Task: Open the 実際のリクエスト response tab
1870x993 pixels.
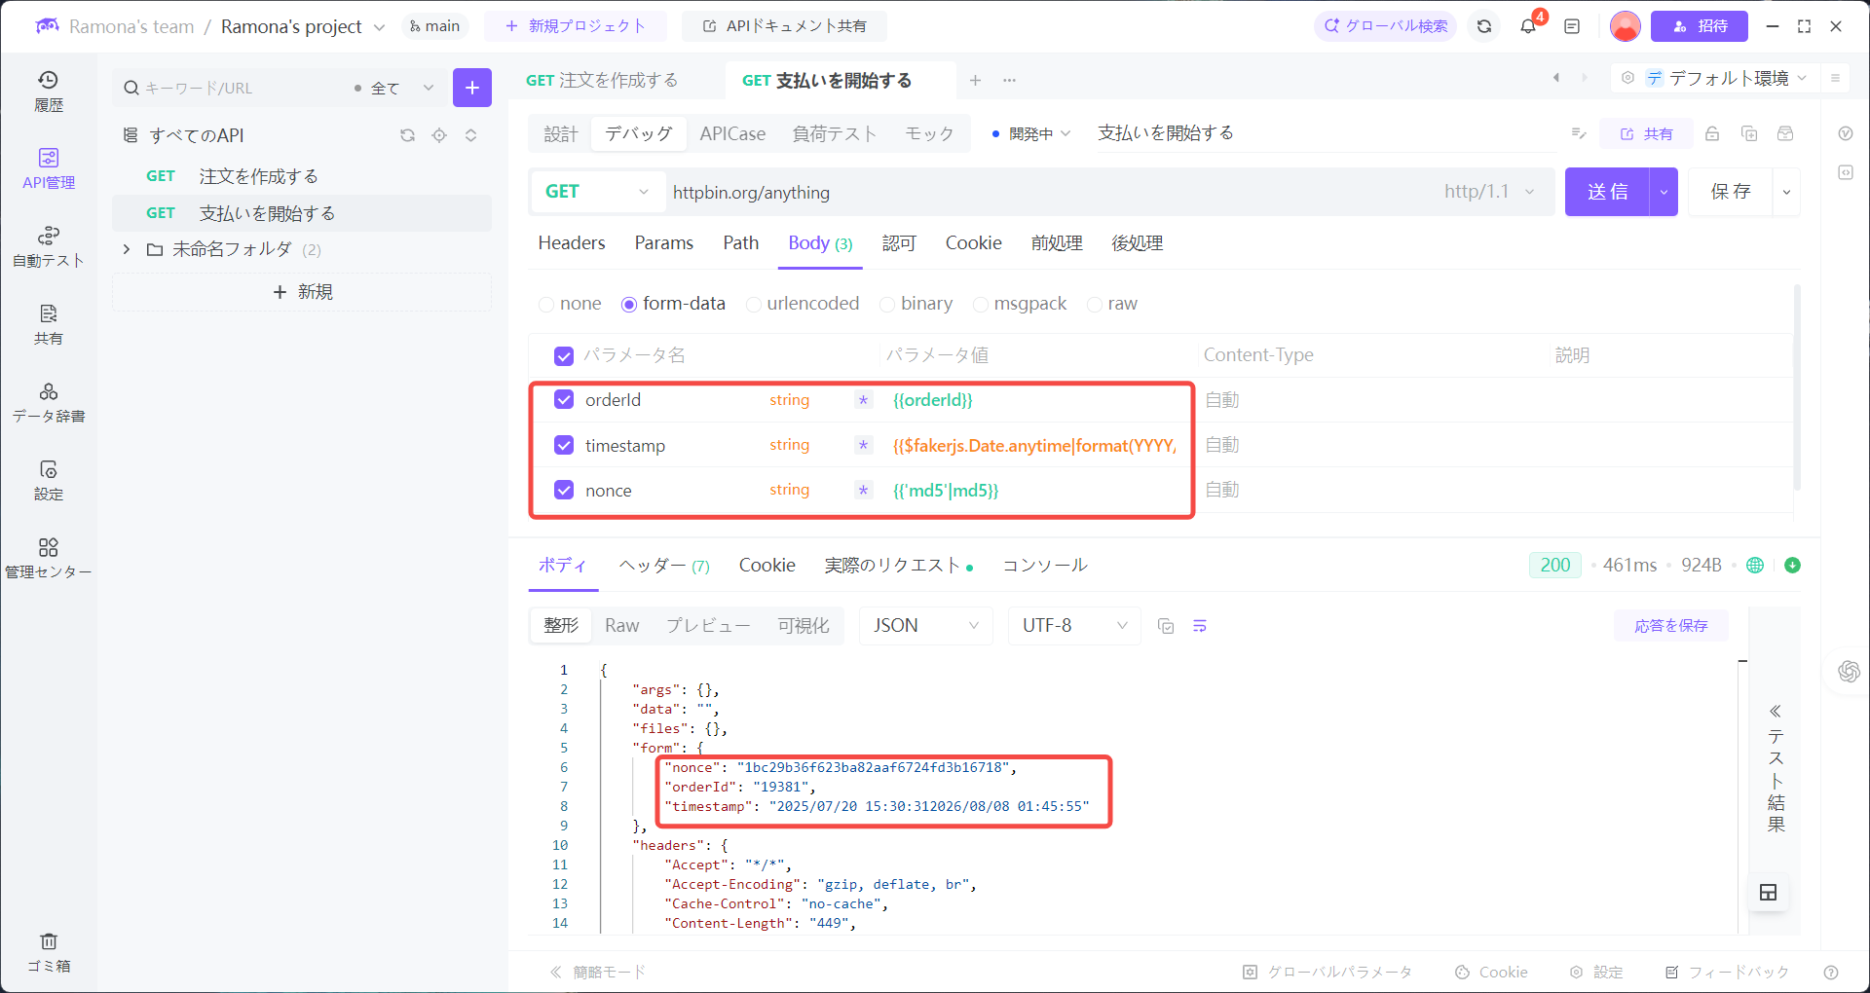Action: click(x=888, y=565)
